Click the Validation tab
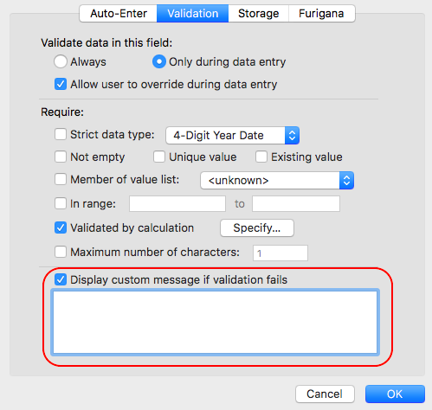 (192, 13)
